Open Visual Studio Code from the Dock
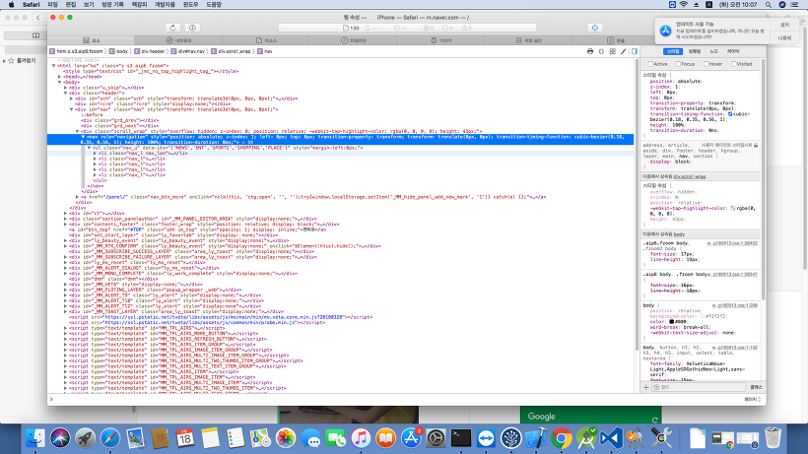This screenshot has height=454, width=808. 611,438
